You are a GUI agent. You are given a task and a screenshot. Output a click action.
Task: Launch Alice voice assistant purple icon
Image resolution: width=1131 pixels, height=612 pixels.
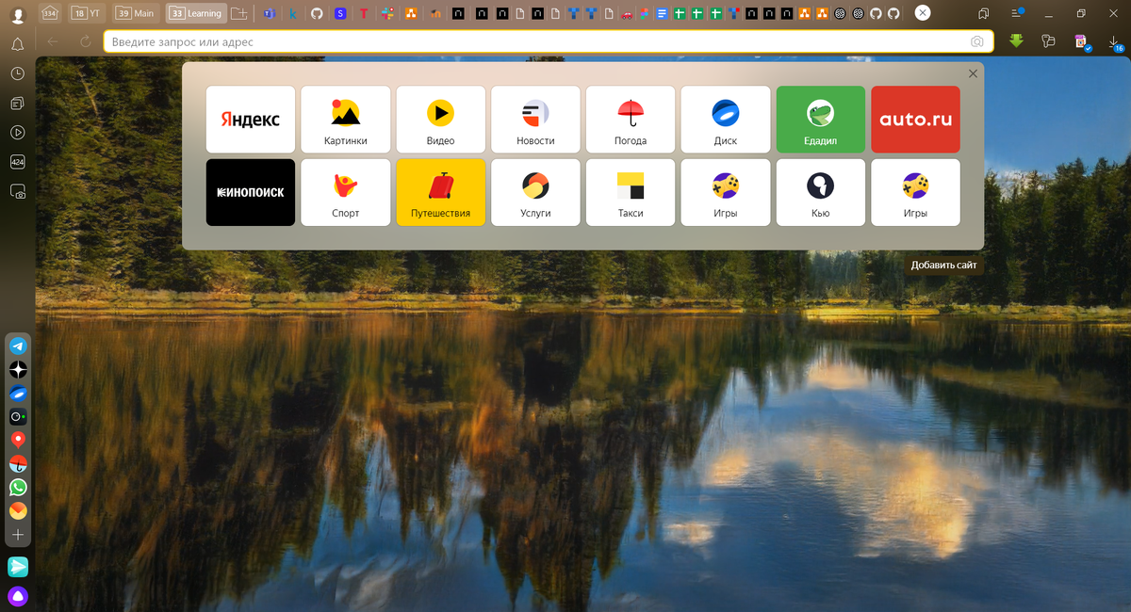point(18,596)
